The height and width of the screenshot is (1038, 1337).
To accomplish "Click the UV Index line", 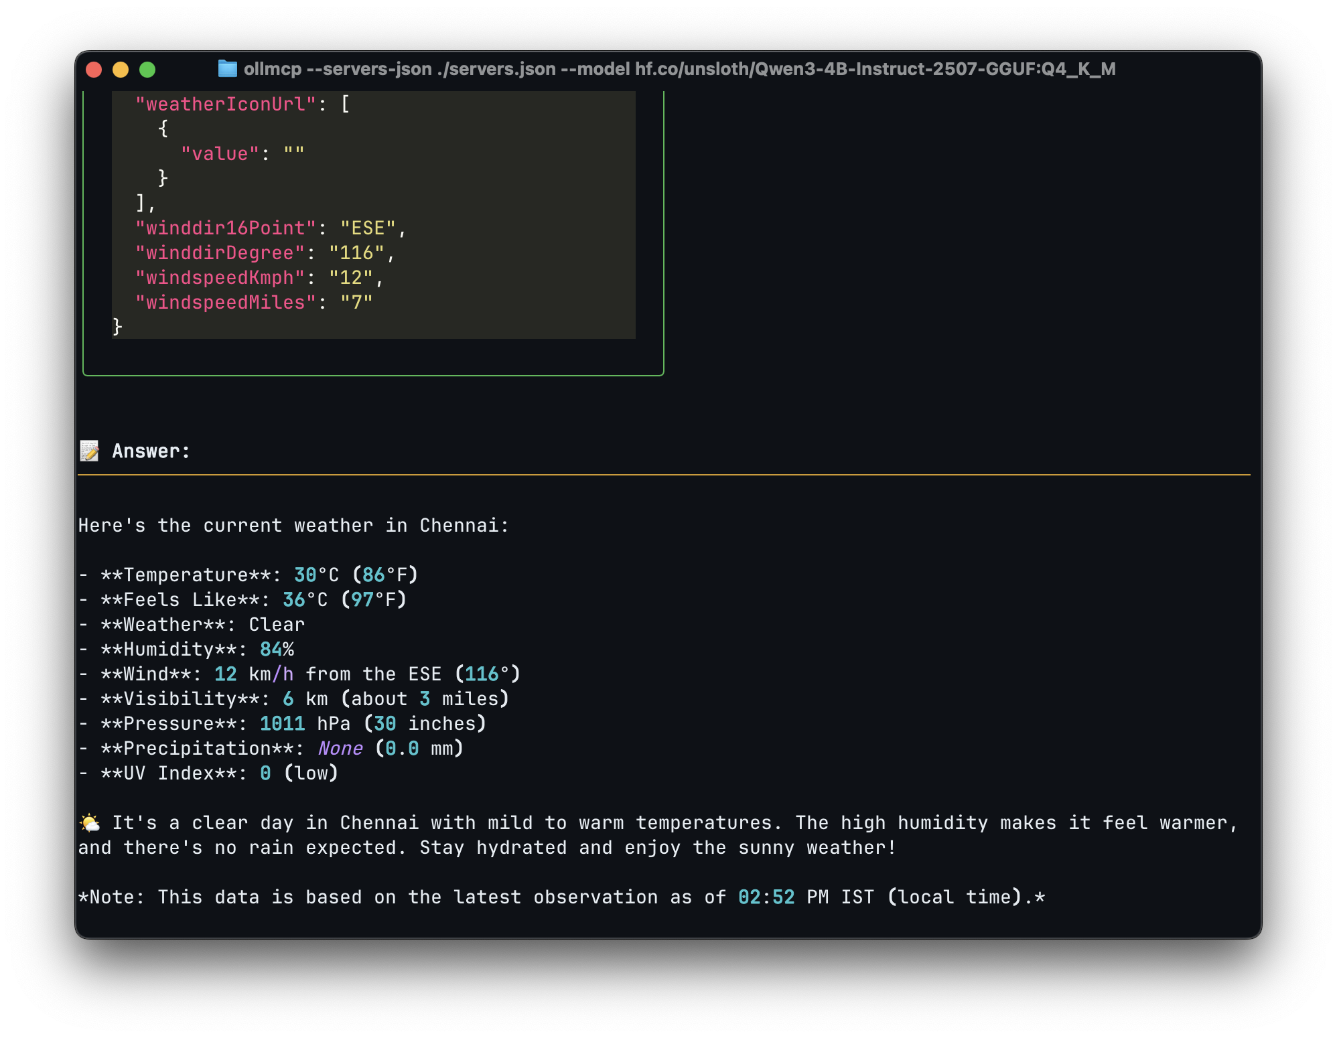I will coord(208,773).
